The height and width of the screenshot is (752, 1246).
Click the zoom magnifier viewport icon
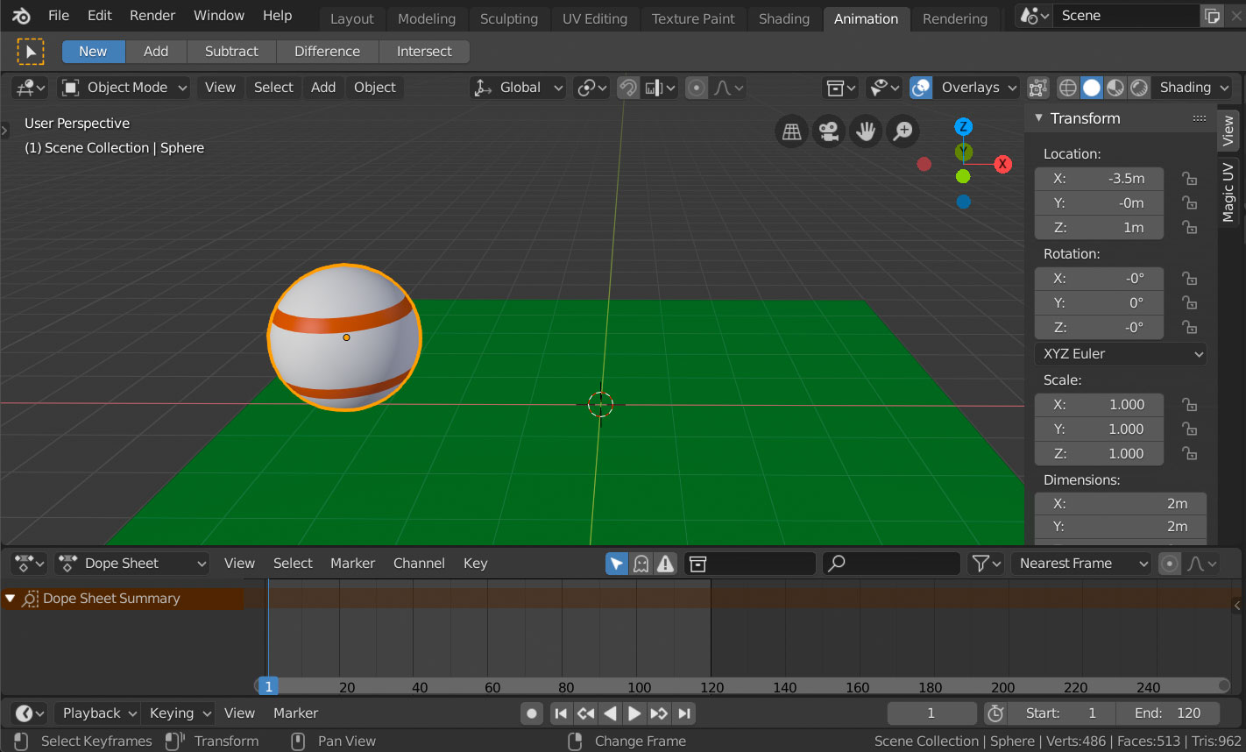(903, 131)
